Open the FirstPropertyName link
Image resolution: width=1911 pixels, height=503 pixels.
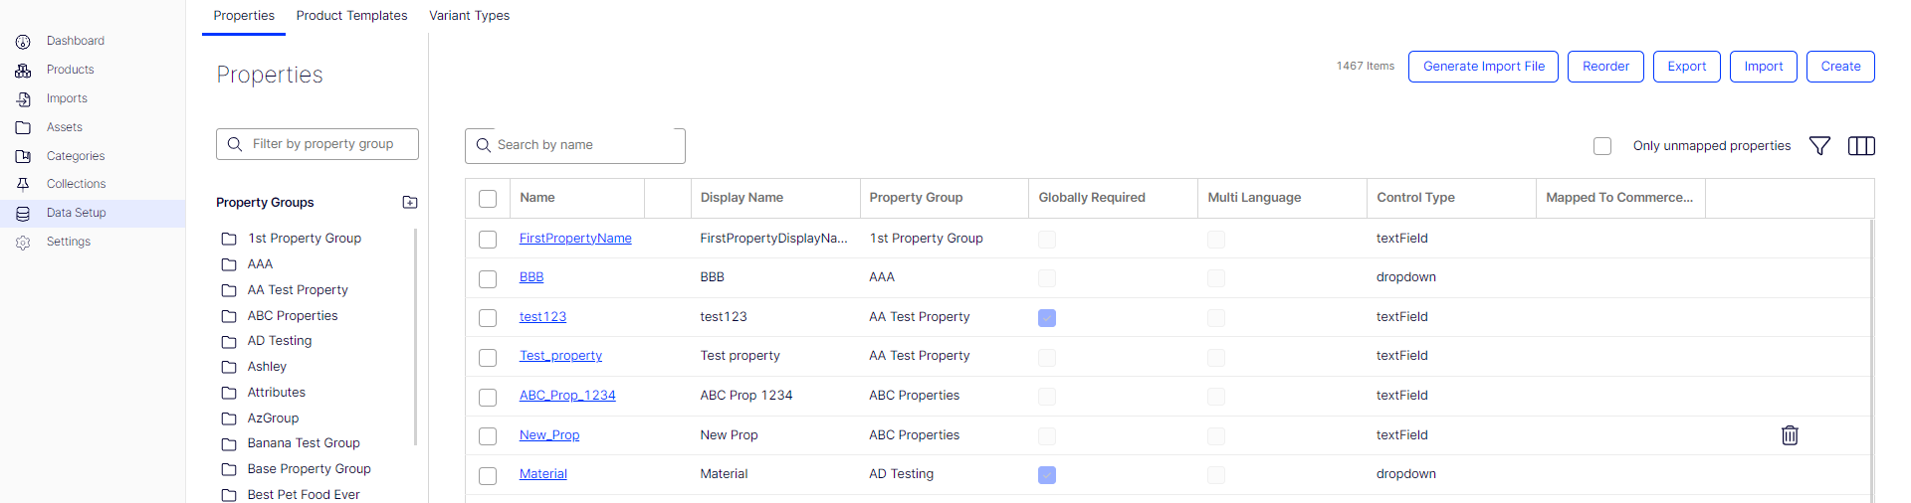(575, 239)
